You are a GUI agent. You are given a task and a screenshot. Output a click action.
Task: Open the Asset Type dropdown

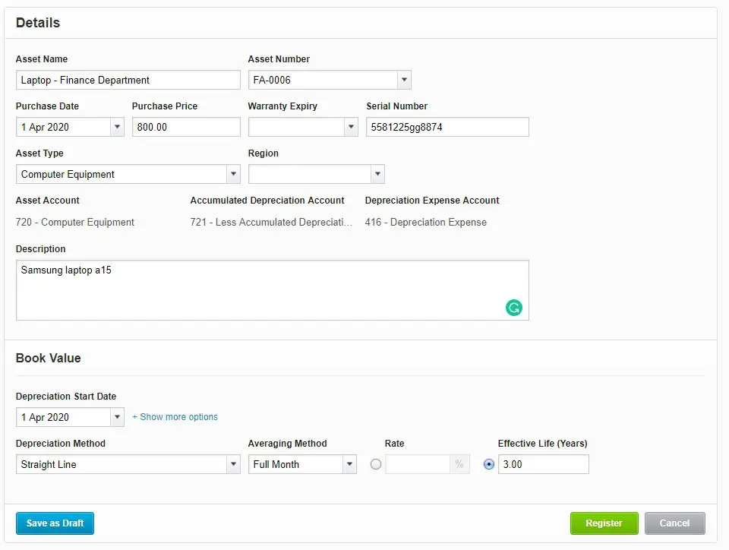pyautogui.click(x=233, y=174)
